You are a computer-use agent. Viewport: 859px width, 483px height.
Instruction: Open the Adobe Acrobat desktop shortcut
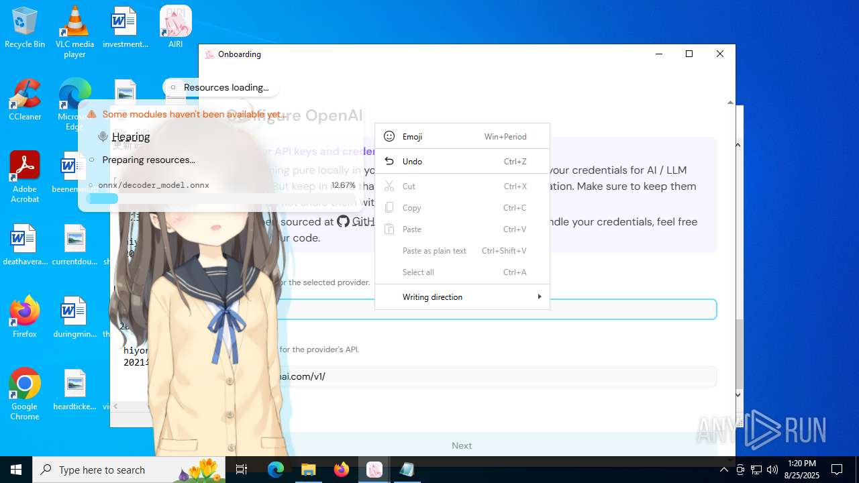click(25, 176)
